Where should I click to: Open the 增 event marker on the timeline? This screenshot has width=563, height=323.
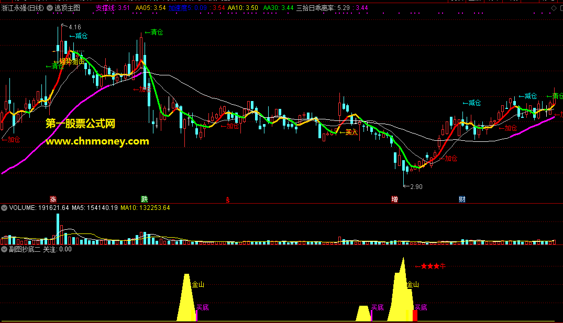point(394,199)
